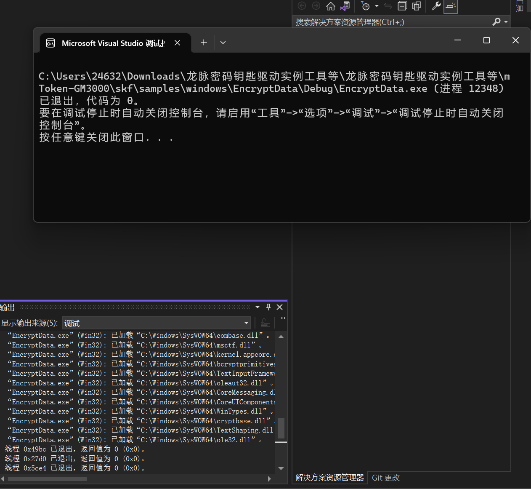Close the debug console window
Image resolution: width=531 pixels, height=489 pixels.
tap(515, 40)
